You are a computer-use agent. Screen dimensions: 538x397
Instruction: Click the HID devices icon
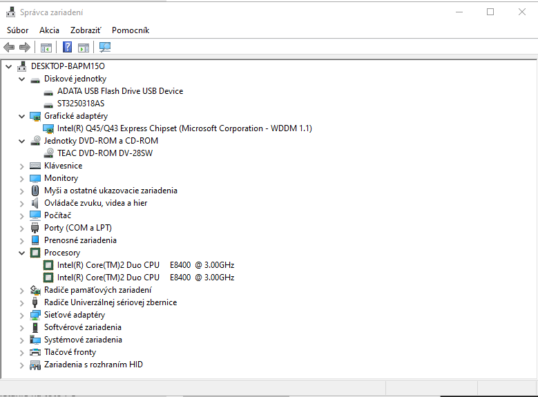(35, 365)
